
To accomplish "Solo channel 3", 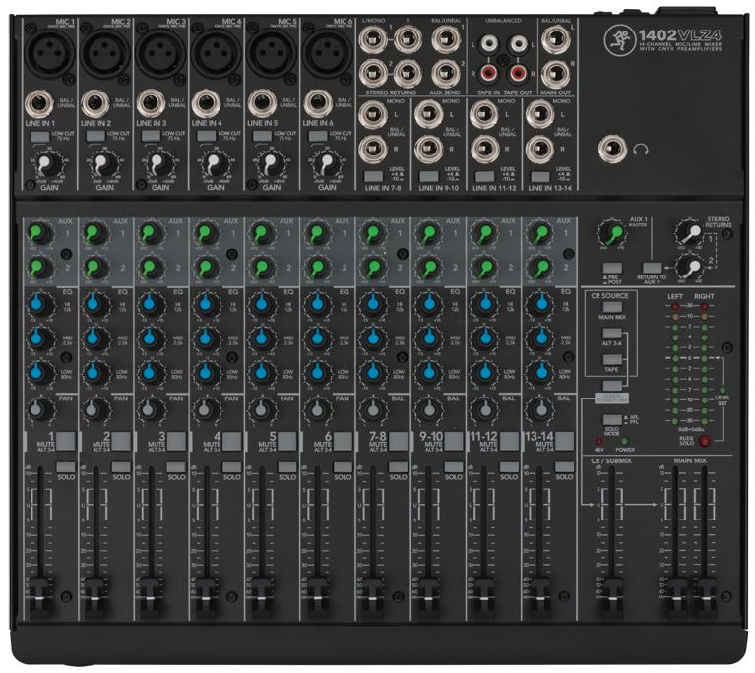I will [x=176, y=467].
